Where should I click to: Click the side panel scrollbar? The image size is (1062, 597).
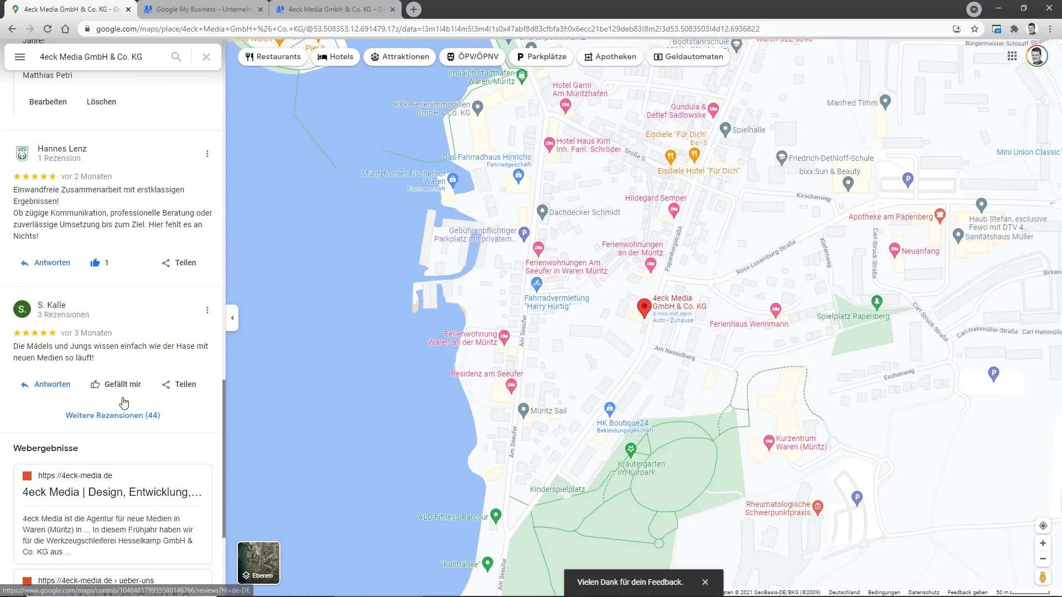coord(223,458)
